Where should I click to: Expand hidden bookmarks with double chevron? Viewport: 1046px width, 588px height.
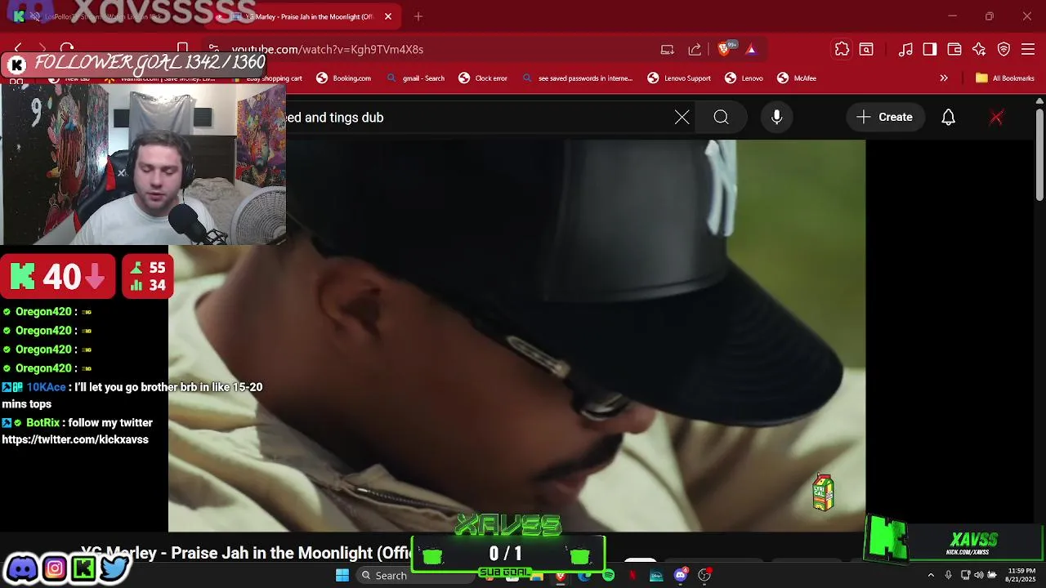point(944,78)
